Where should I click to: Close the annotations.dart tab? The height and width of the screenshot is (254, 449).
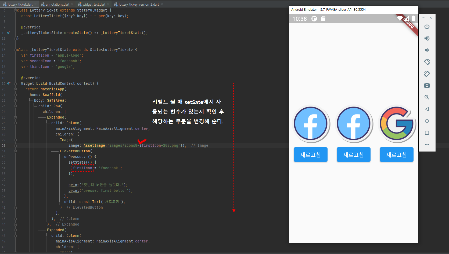tap(73, 4)
